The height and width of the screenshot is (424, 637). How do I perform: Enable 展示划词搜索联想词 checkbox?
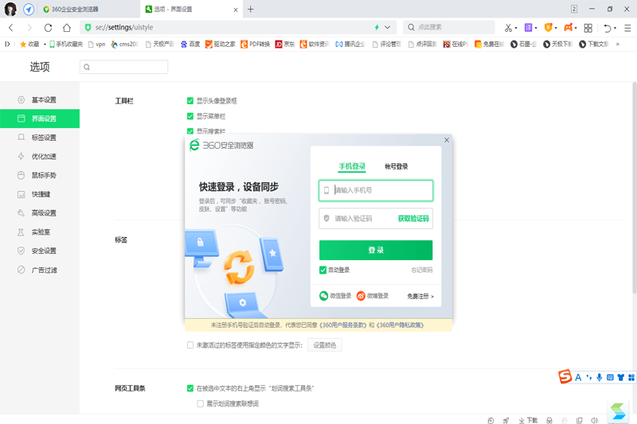coord(201,403)
